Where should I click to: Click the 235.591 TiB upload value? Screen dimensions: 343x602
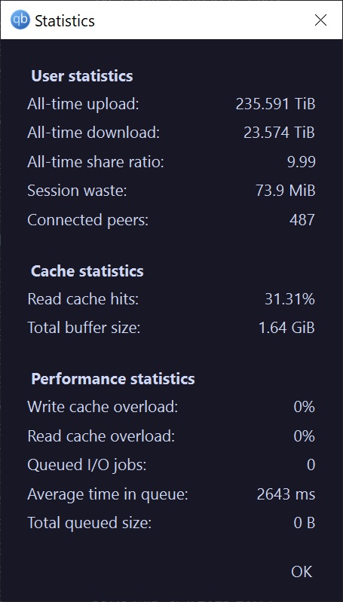tap(275, 104)
